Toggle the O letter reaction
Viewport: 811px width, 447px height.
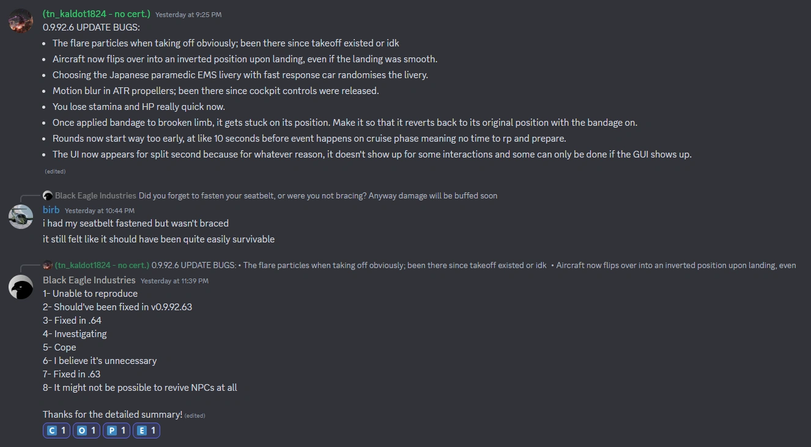click(x=87, y=431)
